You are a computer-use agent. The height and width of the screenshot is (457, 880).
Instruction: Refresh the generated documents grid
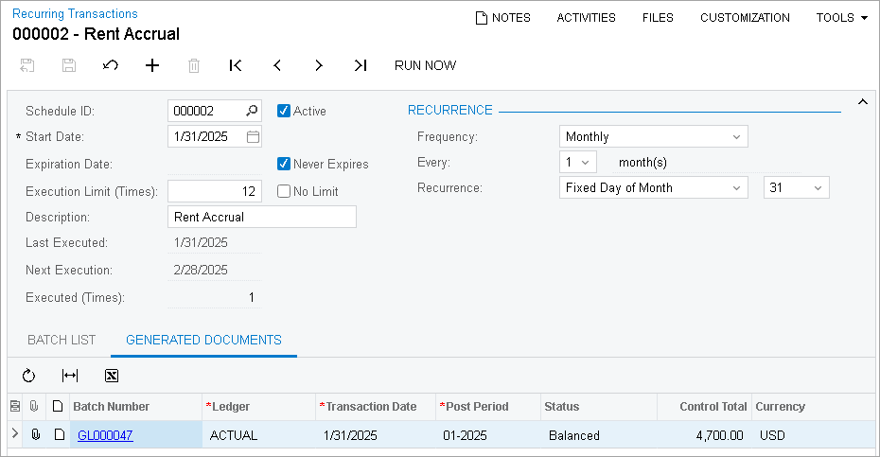[28, 376]
